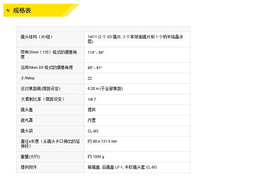Click the dotted icon beside 规格表 heading
Screen dimensions: 269x177
tap(8, 11)
